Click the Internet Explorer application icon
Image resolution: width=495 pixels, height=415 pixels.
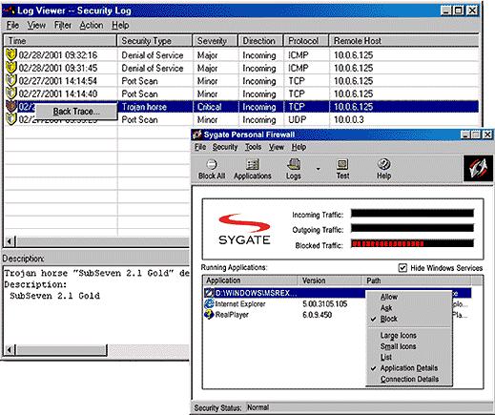pos(209,303)
